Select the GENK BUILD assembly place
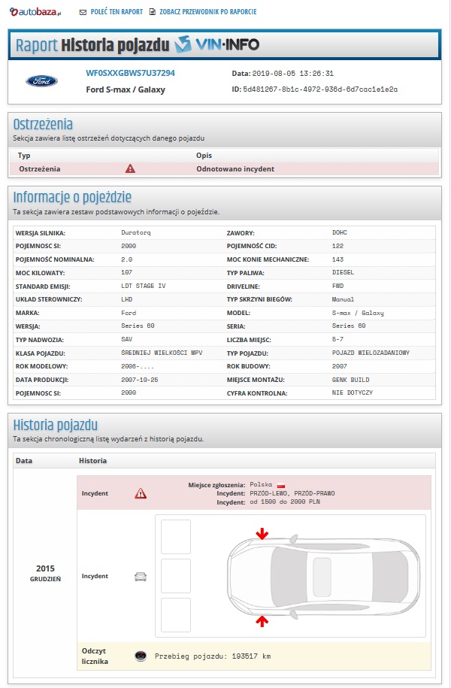The image size is (451, 688). (350, 380)
